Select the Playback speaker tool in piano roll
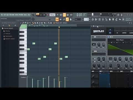Viewport: 133px width, 100px height. [51, 23]
